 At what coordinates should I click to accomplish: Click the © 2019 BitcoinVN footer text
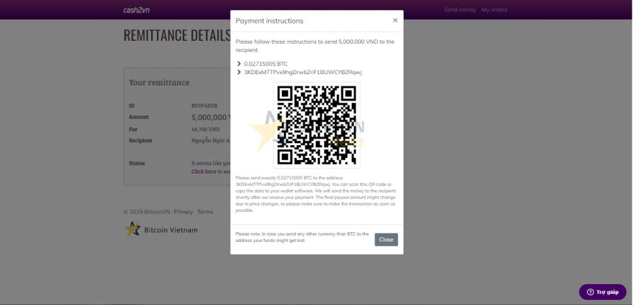tap(147, 212)
